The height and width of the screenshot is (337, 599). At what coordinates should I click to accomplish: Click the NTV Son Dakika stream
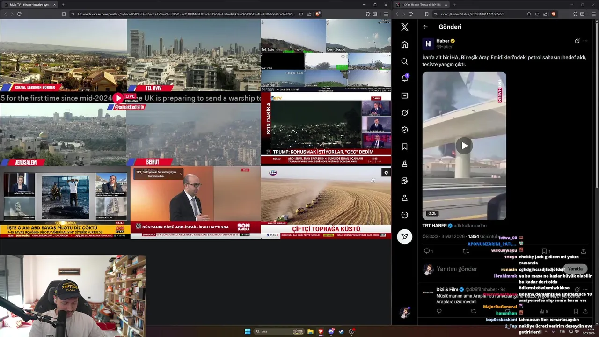[x=326, y=128]
